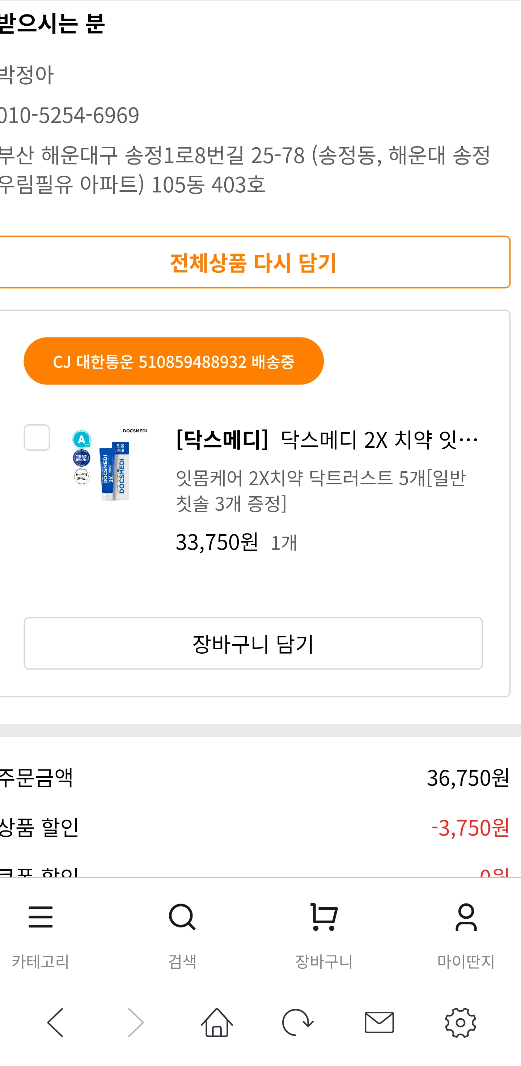Screen dimensions: 521x1066
Task: Tap the 카테고리 tab label
Action: (41, 961)
